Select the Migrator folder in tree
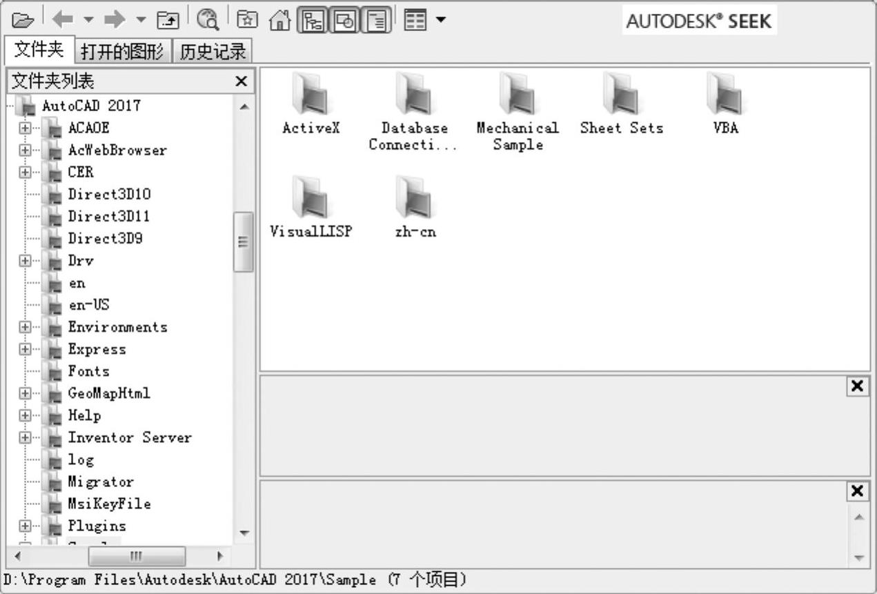Image resolution: width=877 pixels, height=594 pixels. coord(101,481)
